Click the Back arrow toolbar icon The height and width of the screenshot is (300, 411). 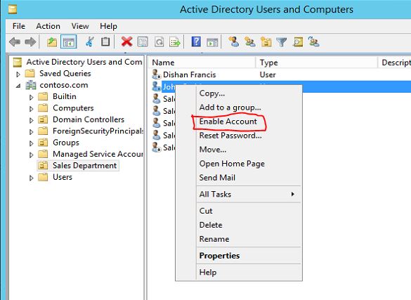pos(15,41)
